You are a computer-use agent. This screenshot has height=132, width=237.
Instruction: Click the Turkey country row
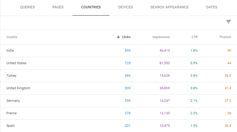click(11, 76)
